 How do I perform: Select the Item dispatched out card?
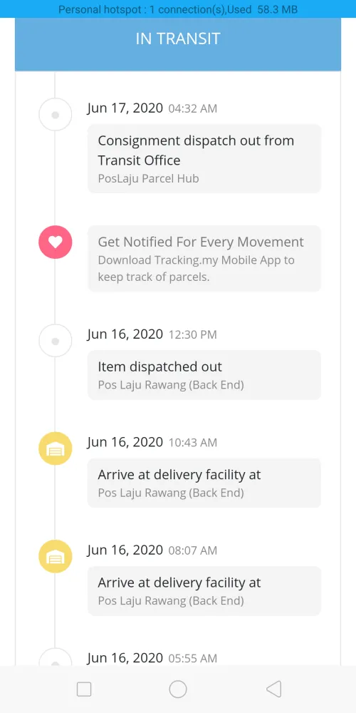pos(204,375)
